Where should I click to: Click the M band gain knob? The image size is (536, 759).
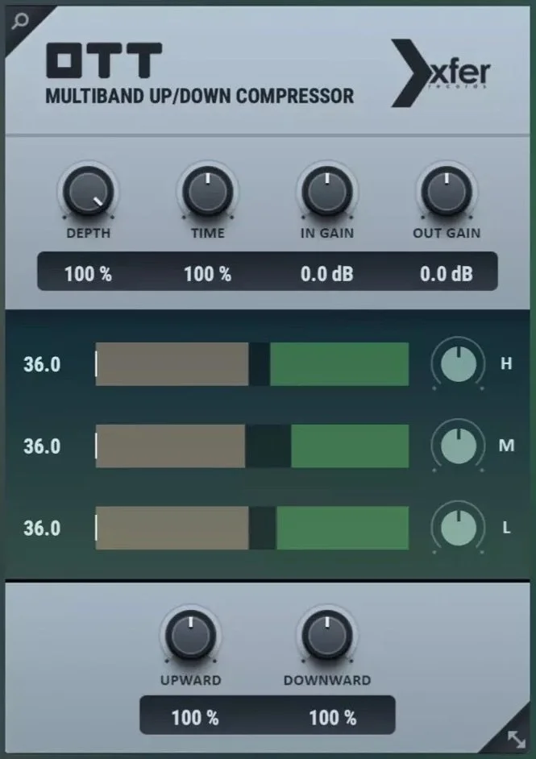coord(459,446)
